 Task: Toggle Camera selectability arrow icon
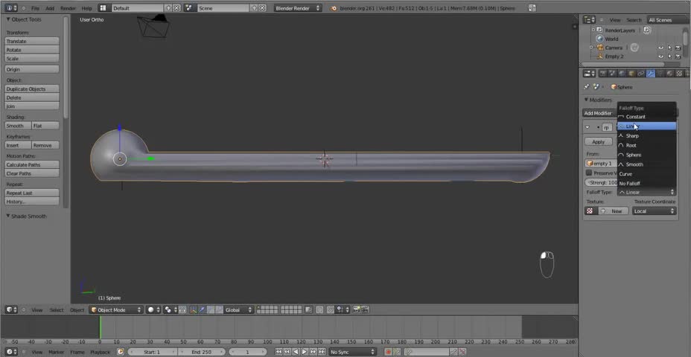tap(669, 48)
